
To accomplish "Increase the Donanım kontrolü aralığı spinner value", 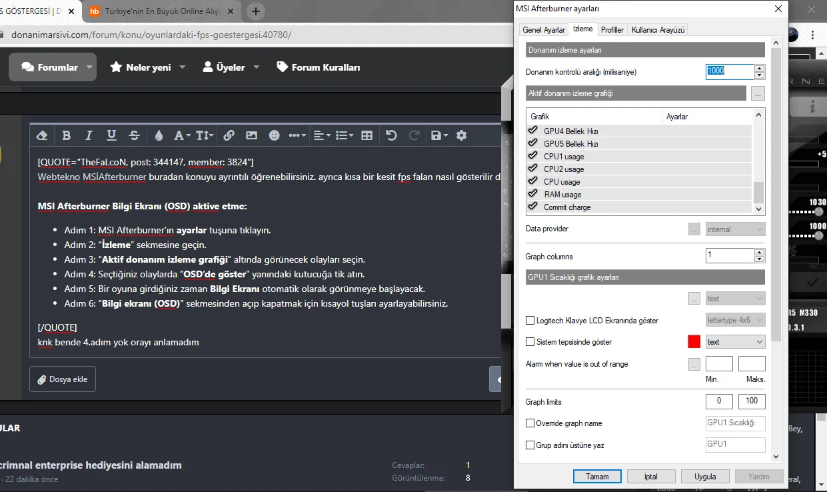I will click(x=760, y=67).
